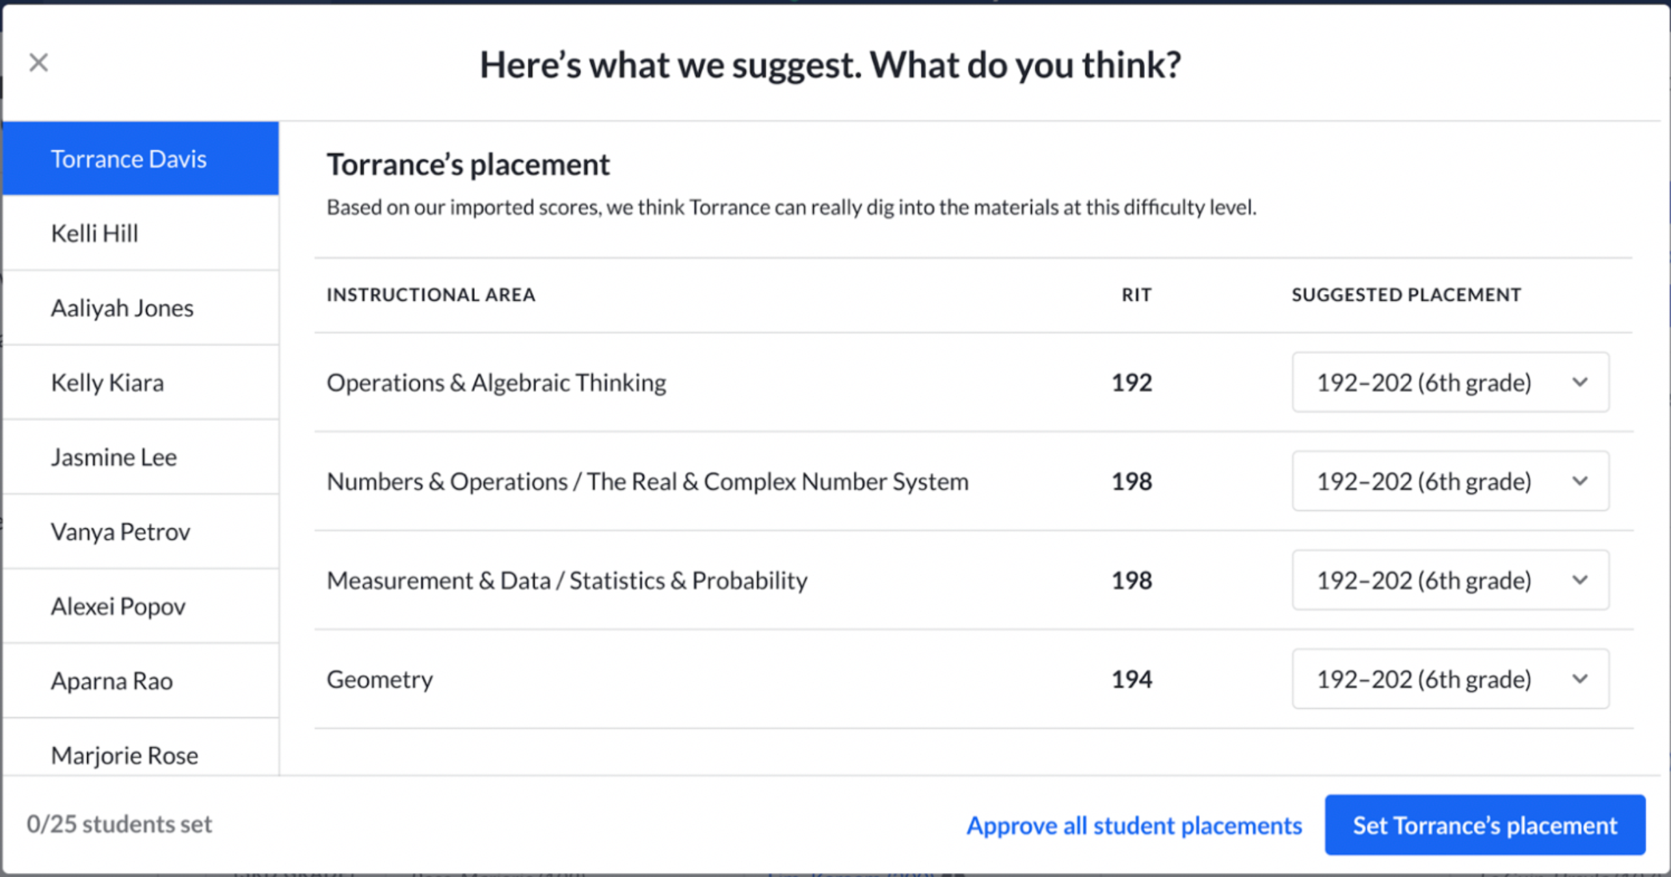1671x877 pixels.
Task: Close the placement suggestion dialog
Action: tap(39, 63)
